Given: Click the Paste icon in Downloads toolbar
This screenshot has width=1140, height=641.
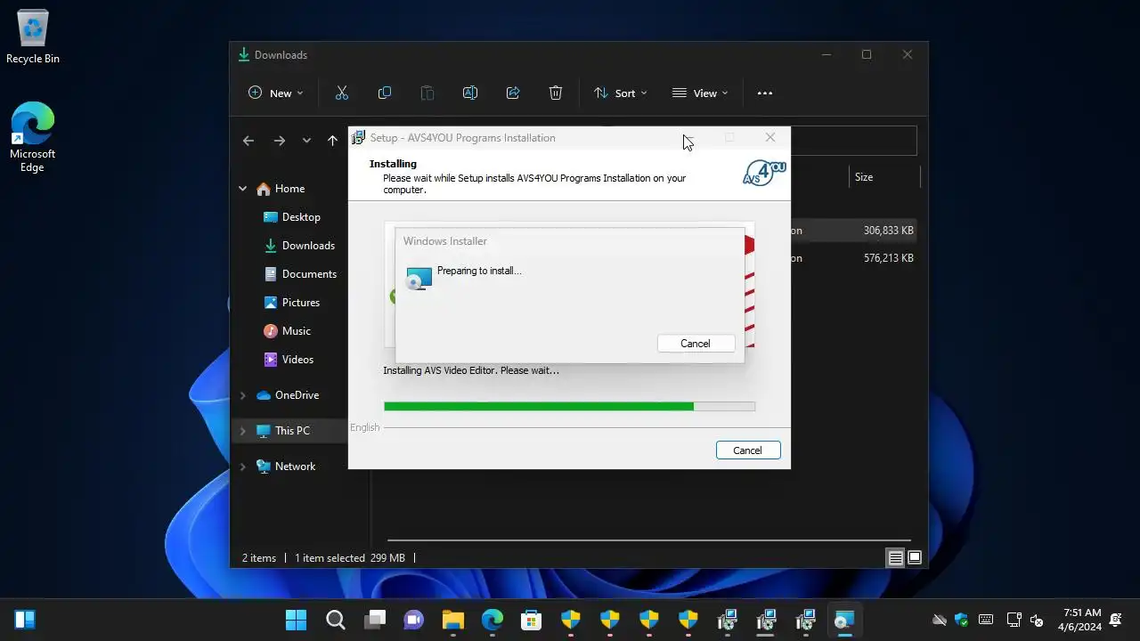Looking at the screenshot, I should [x=427, y=93].
